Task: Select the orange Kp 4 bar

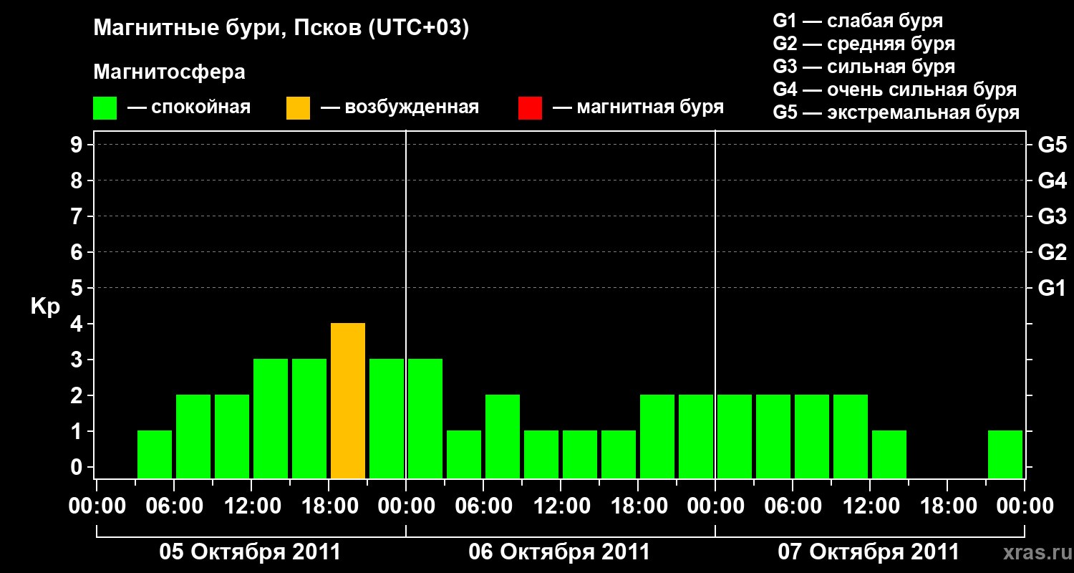Action: pos(348,400)
